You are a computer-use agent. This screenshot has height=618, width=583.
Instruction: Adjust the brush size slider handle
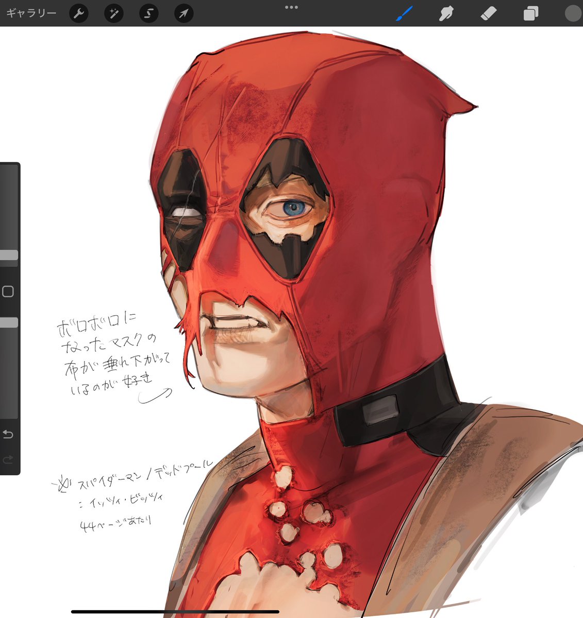pyautogui.click(x=9, y=255)
